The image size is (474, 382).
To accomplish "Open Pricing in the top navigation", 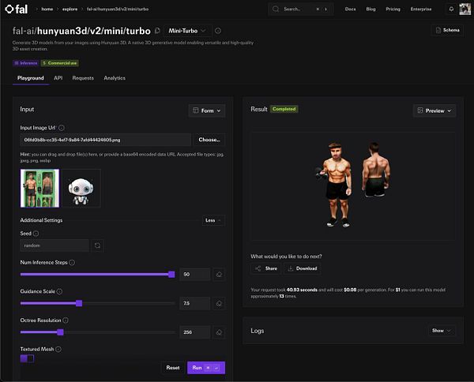I will (393, 9).
